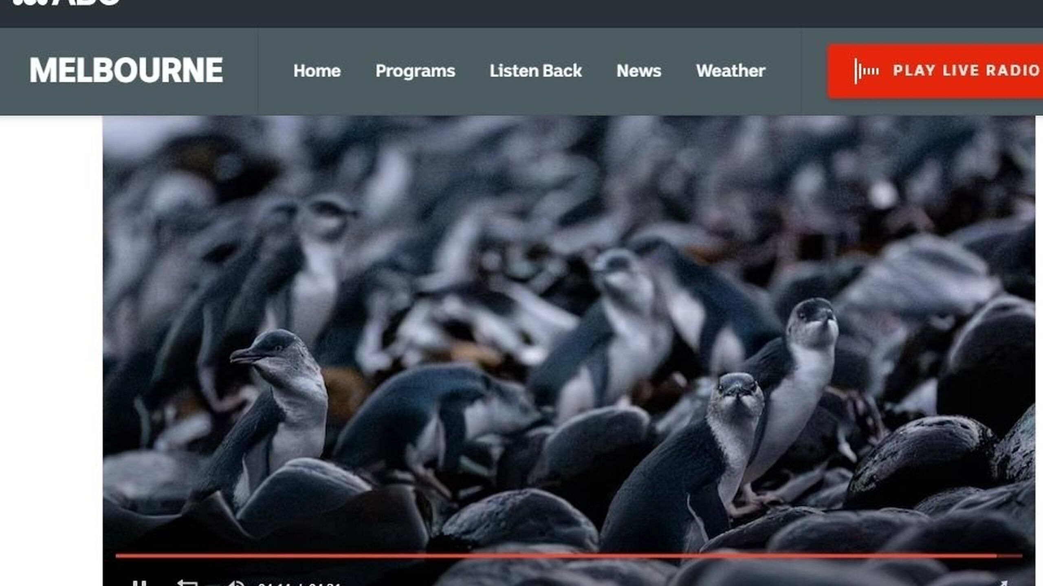Mute the video with the speaker icon
1043x586 pixels.
pyautogui.click(x=235, y=584)
